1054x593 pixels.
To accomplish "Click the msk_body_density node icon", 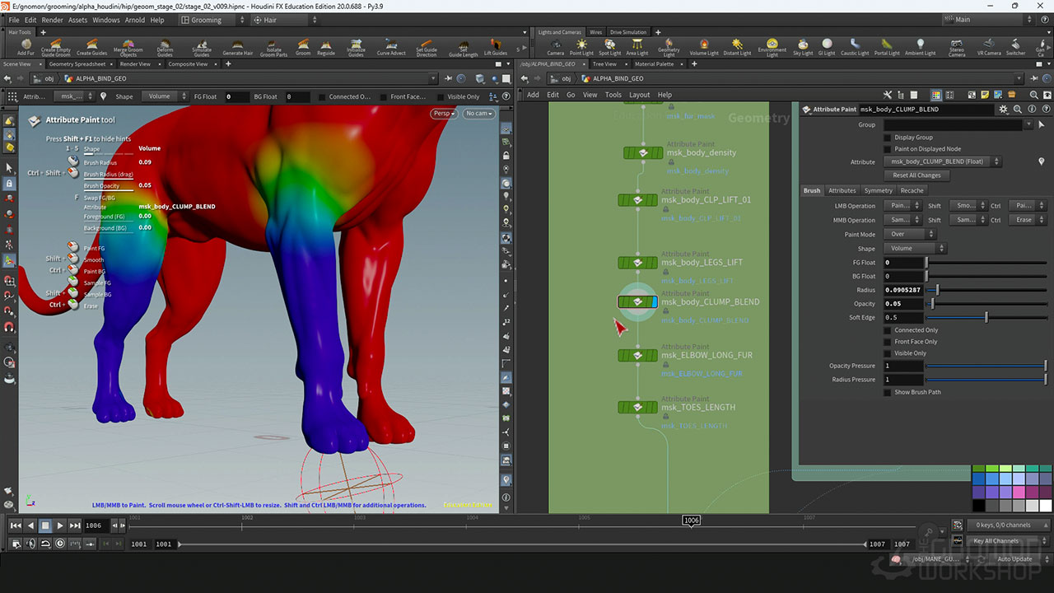I will pos(642,153).
